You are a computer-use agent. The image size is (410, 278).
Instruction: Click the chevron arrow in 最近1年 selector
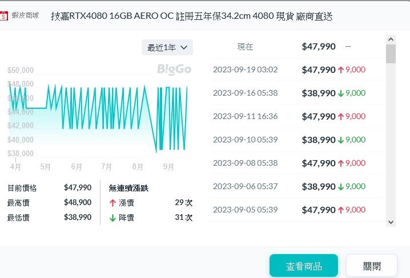pyautogui.click(x=184, y=48)
